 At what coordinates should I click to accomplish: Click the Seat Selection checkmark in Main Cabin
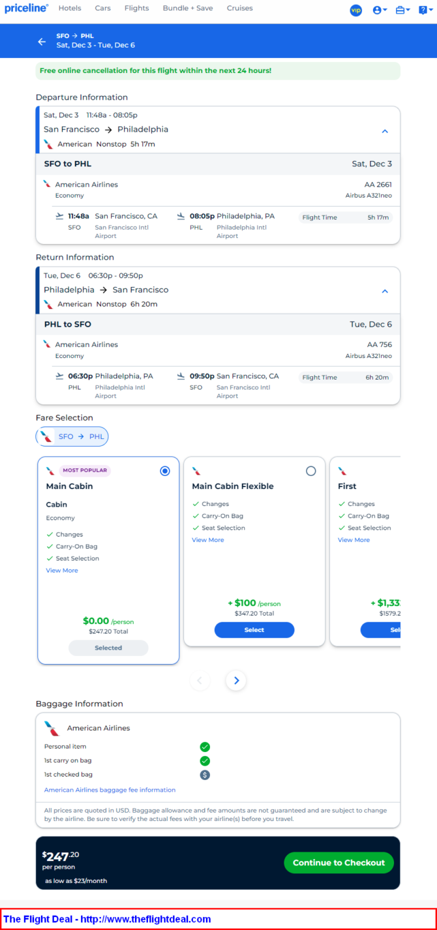pyautogui.click(x=50, y=559)
